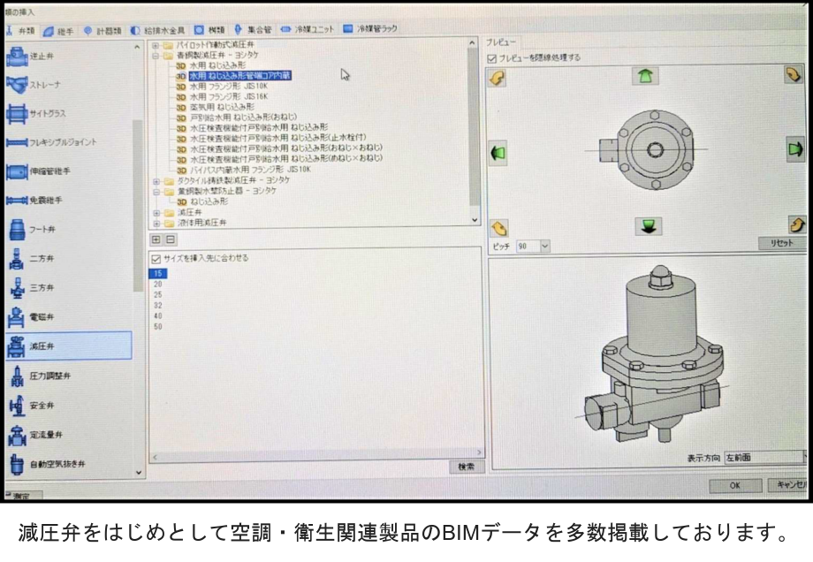This screenshot has height=562, width=813.
Task: Open the 冷媒ユニット tab
Action: coord(308,29)
